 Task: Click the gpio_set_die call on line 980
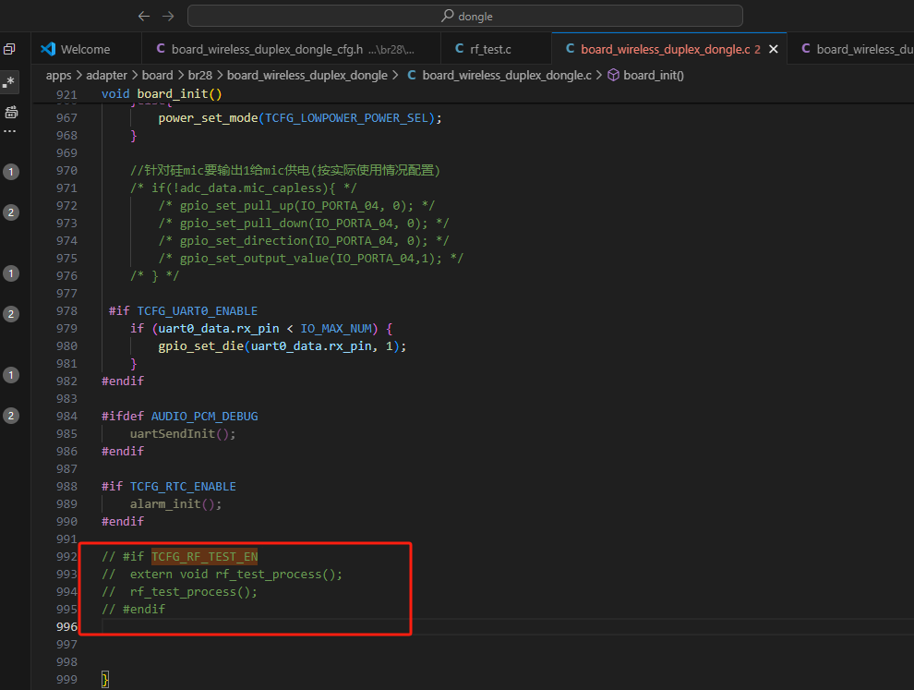click(283, 345)
